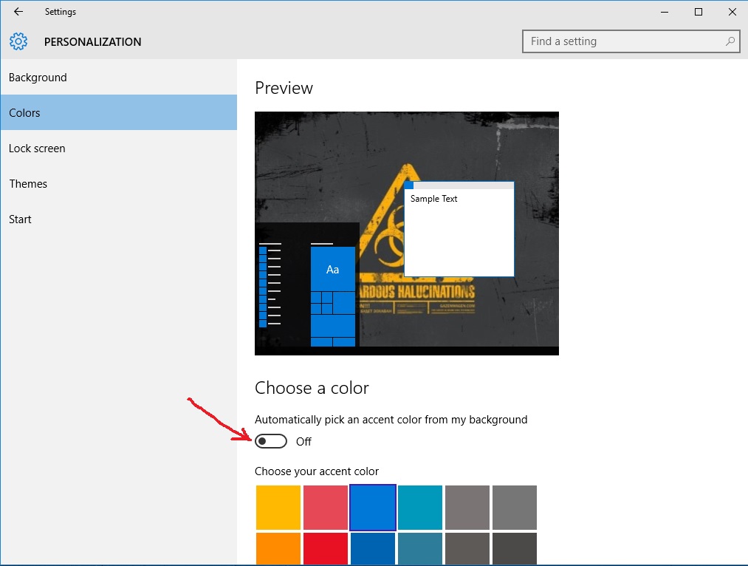This screenshot has height=566, width=748.
Task: Go to the Themes section
Action: (28, 184)
